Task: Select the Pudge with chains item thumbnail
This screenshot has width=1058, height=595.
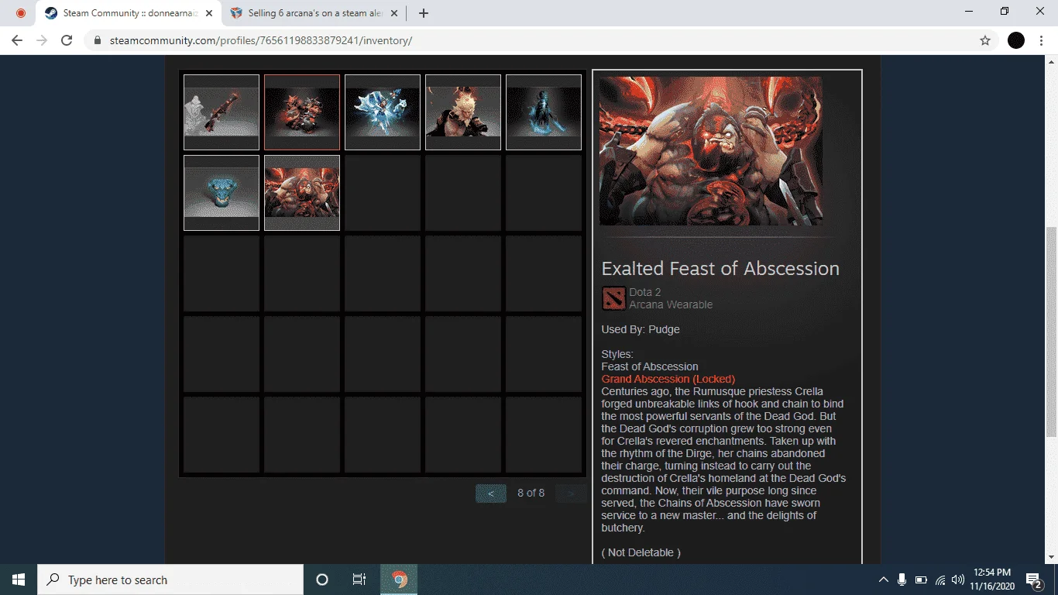Action: click(x=302, y=193)
